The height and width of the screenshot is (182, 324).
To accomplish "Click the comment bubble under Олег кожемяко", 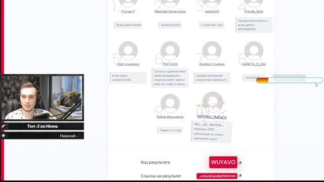I will click(x=128, y=78).
